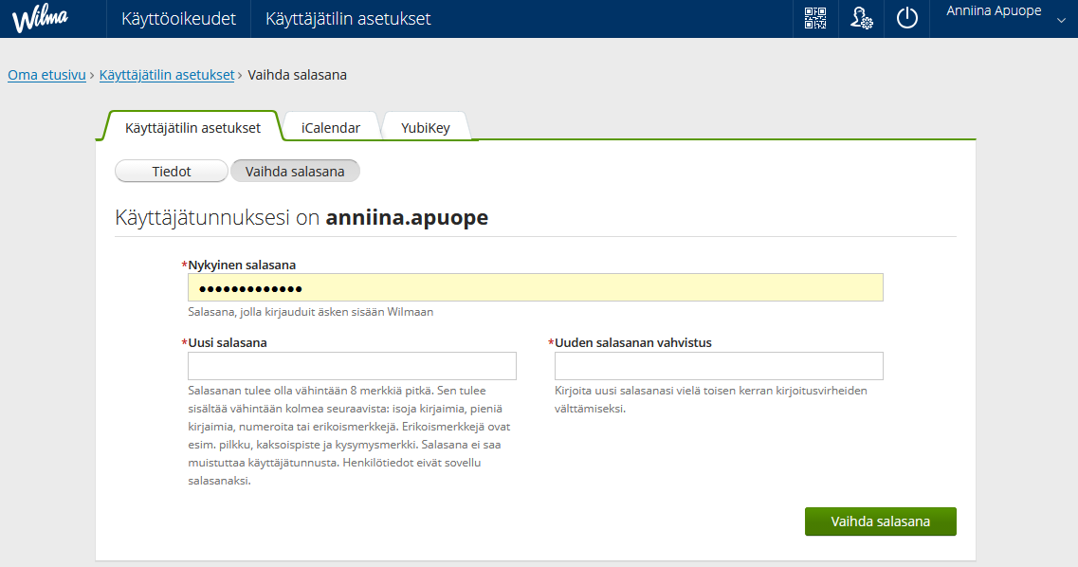
Task: Log out using the power icon
Action: click(x=907, y=19)
